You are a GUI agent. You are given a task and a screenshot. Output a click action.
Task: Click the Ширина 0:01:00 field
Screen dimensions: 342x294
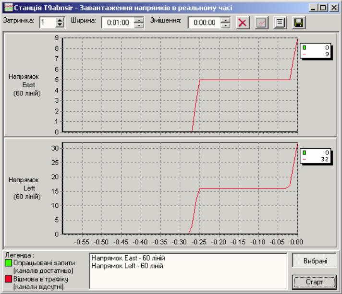tap(118, 23)
